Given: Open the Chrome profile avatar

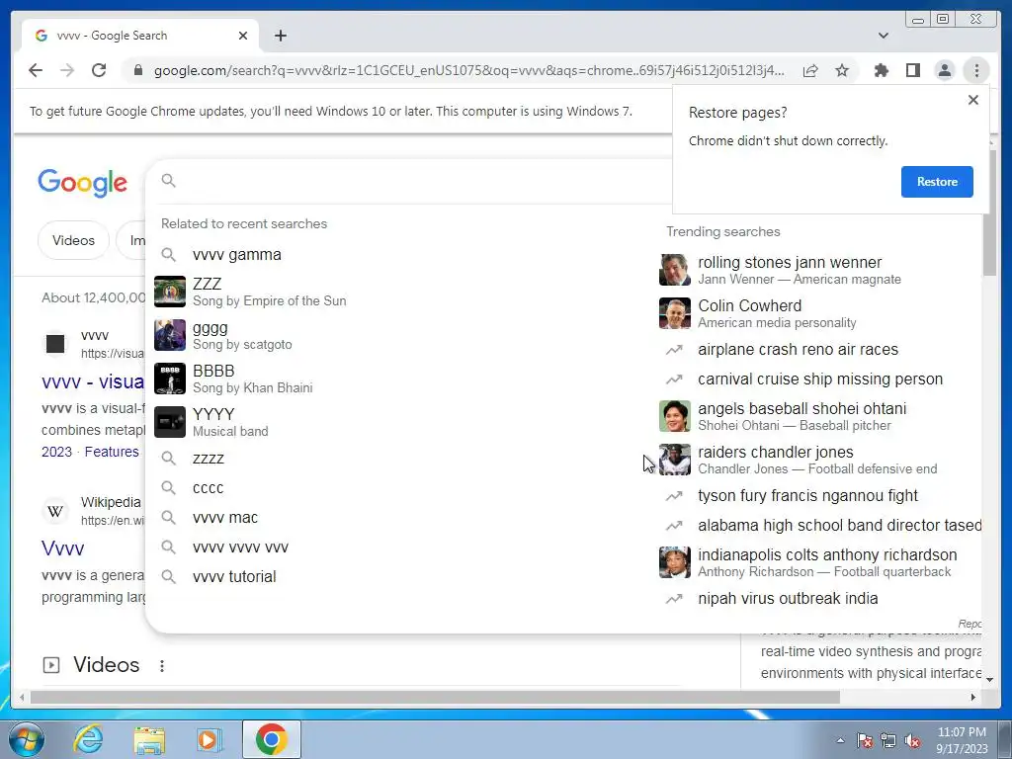Looking at the screenshot, I should [944, 70].
